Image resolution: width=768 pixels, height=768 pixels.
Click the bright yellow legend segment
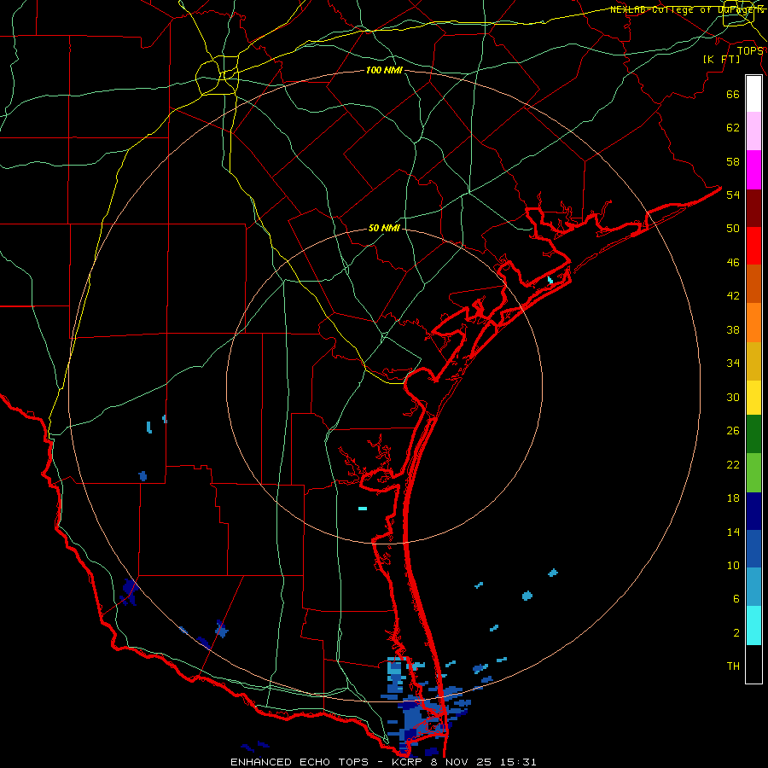point(753,397)
